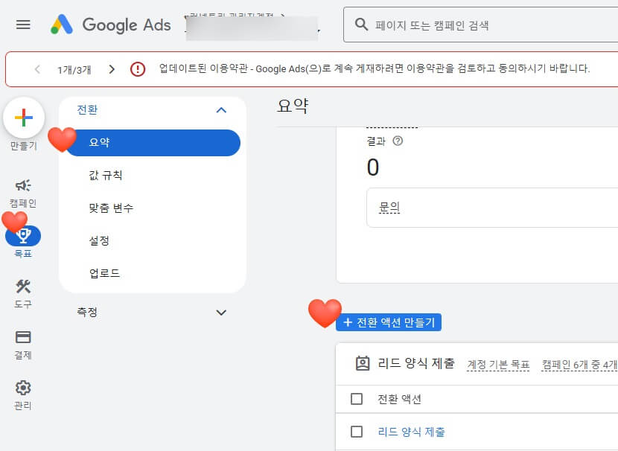This screenshot has height=451, width=618.
Task: Go to next notification
Action: click(x=112, y=69)
